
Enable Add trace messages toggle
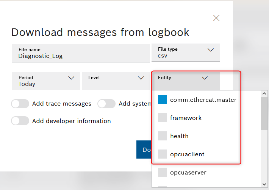(20, 104)
